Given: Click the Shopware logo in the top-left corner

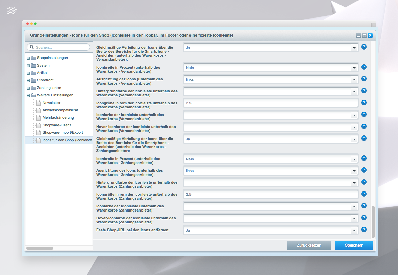Looking at the screenshot, I should 12,10.
